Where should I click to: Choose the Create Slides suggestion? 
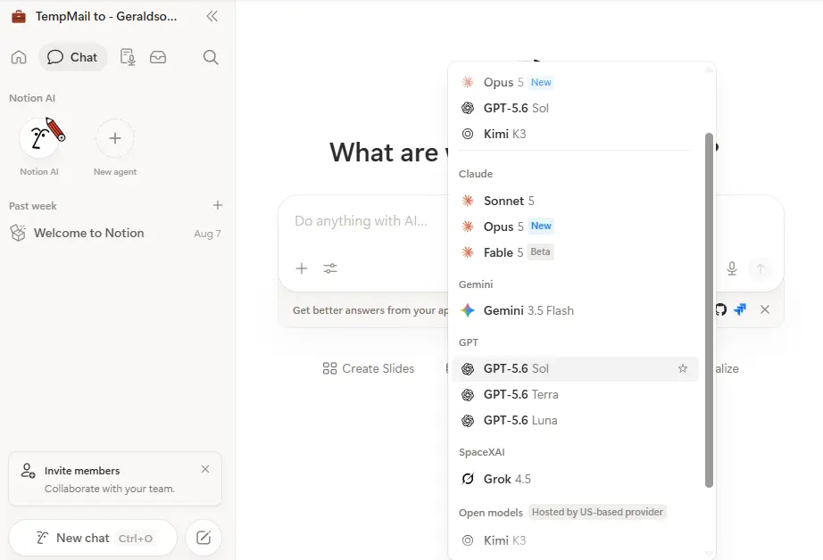(x=369, y=368)
